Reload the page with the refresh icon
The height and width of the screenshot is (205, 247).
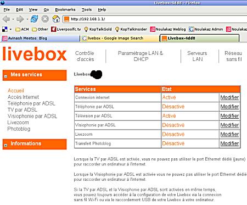click(35, 19)
